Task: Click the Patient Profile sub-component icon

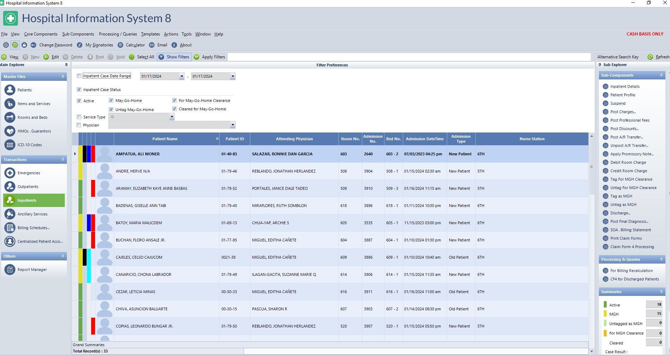Action: 606,95
